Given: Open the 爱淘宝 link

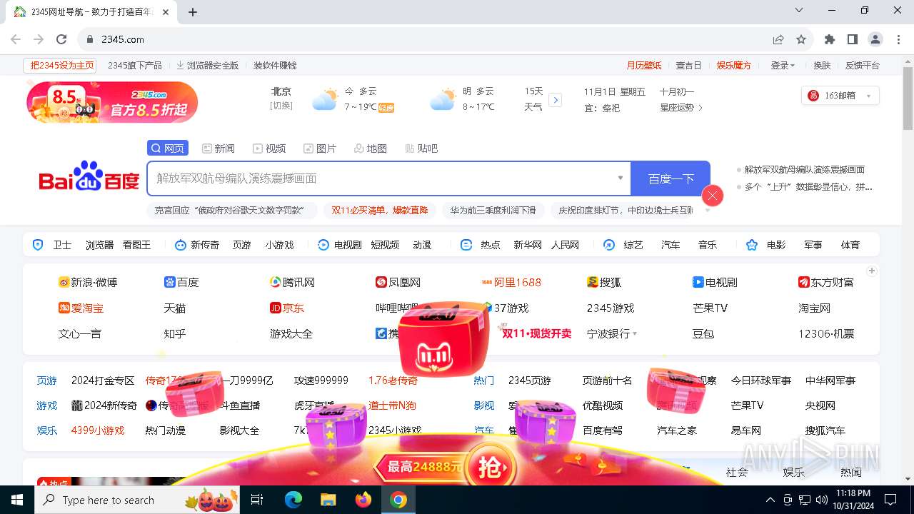Looking at the screenshot, I should coord(81,308).
